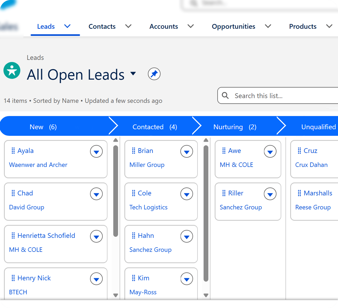The width and height of the screenshot is (338, 308).
Task: Open actions menu for Ayala lead
Action: tap(96, 152)
